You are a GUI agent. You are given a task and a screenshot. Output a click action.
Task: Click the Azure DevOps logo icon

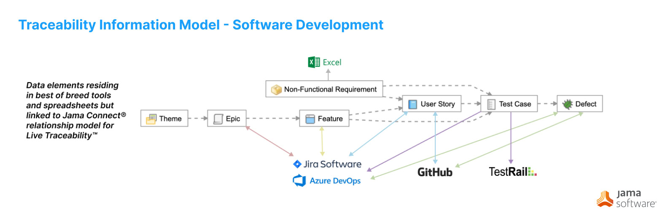(299, 181)
